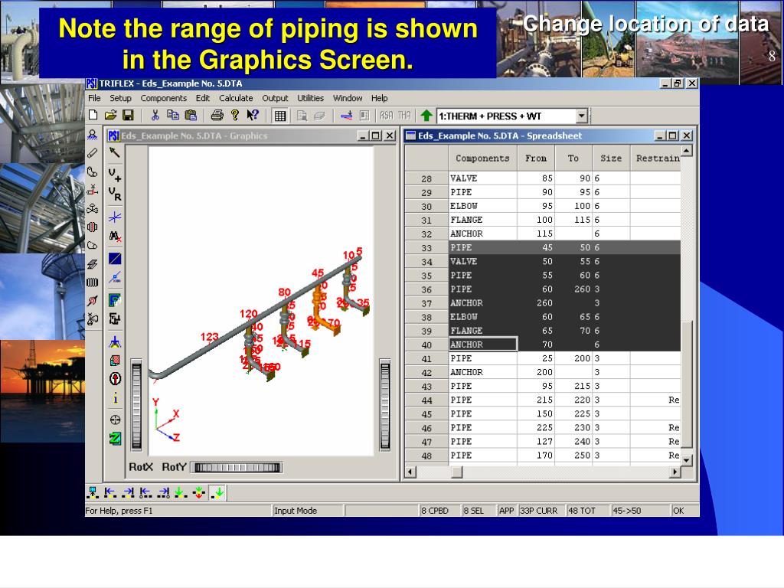Select the Reducer component icon
Viewport: 784px width, 588px height.
[x=93, y=246]
